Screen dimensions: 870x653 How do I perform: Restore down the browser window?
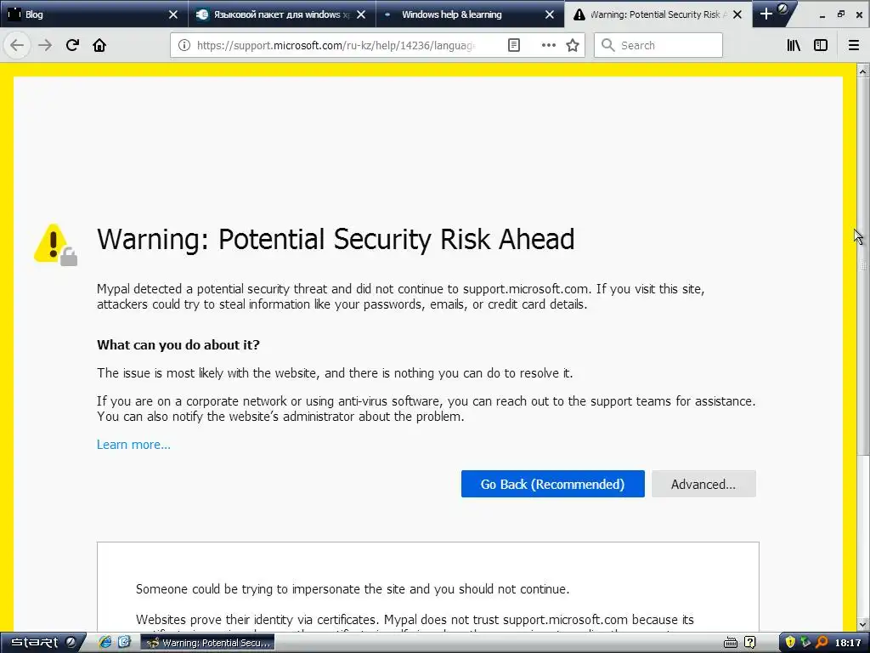pos(841,14)
